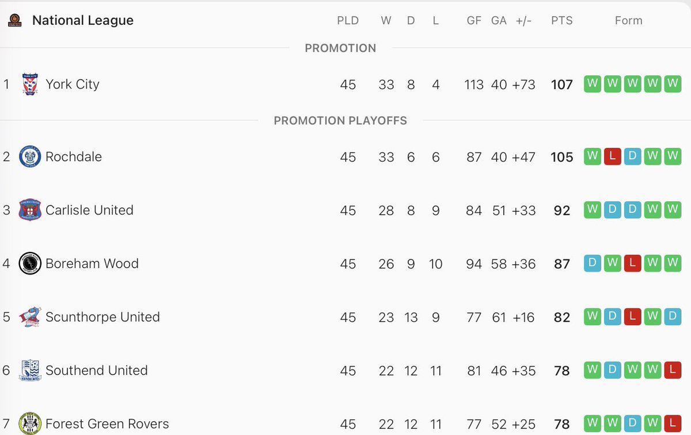This screenshot has height=435, width=691.
Task: Sort by GF column header
Action: pyautogui.click(x=474, y=21)
